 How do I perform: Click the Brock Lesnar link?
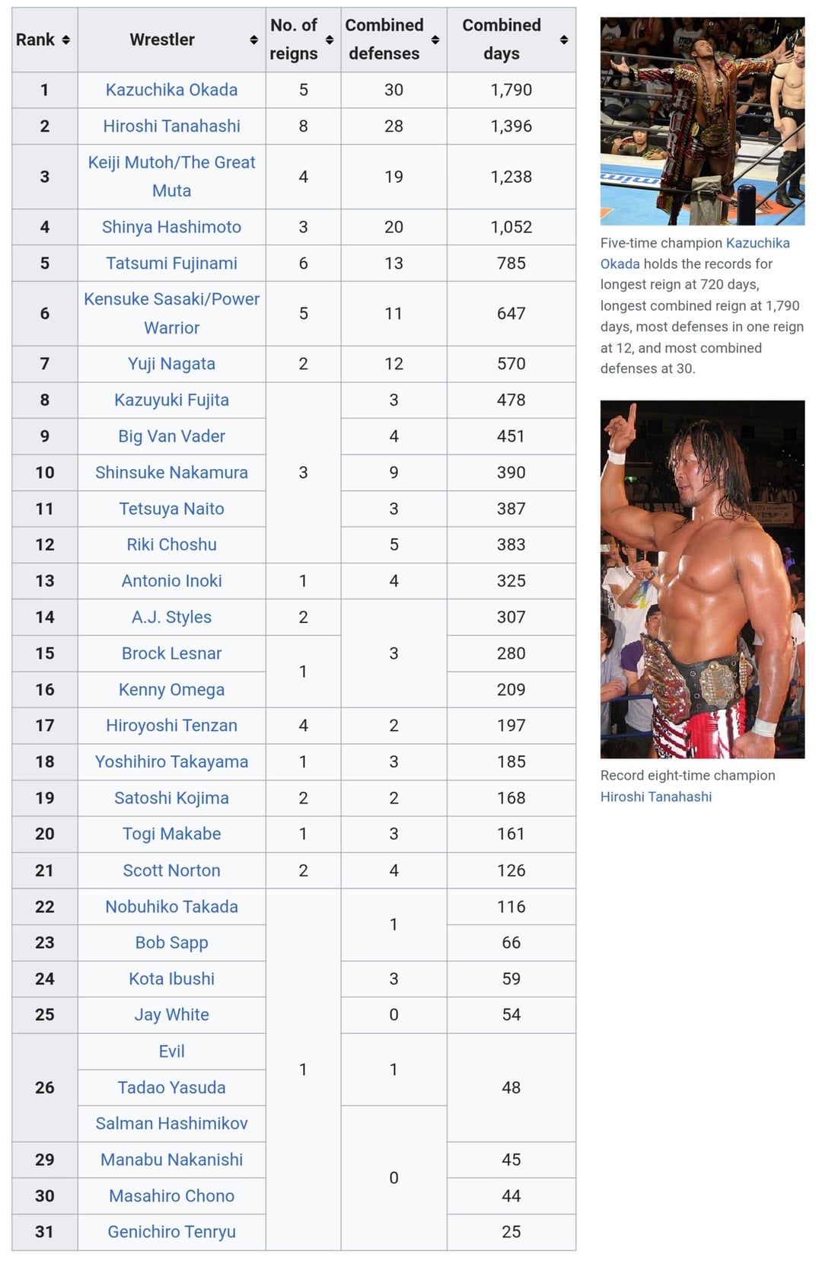pyautogui.click(x=171, y=653)
